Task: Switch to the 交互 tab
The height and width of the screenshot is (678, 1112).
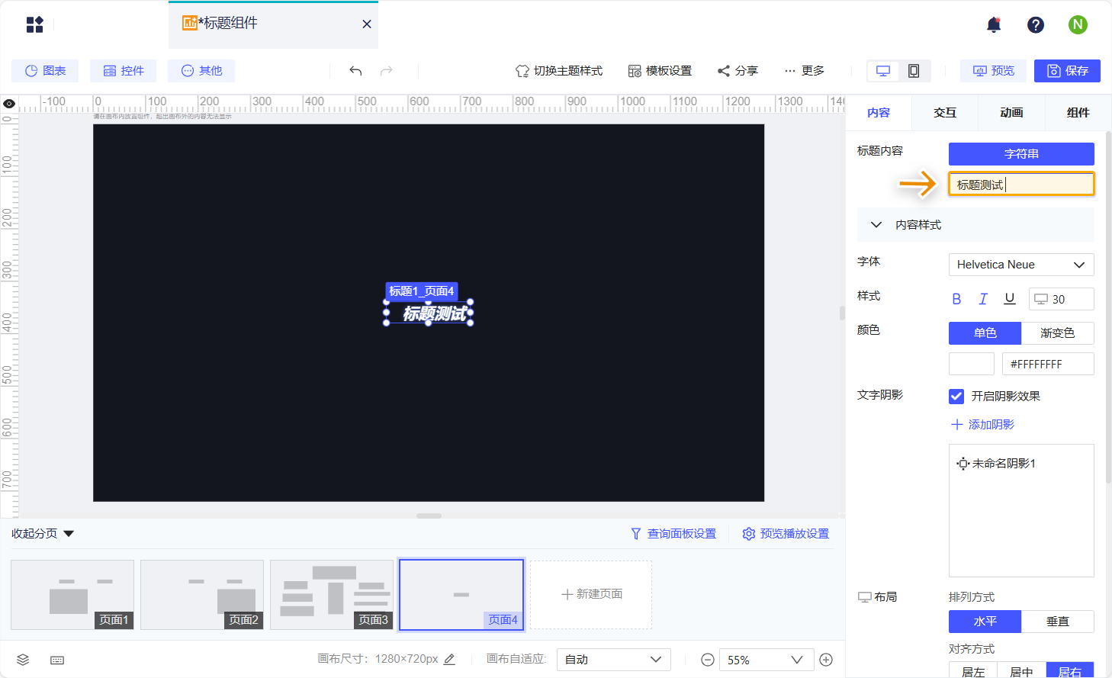Action: point(944,113)
